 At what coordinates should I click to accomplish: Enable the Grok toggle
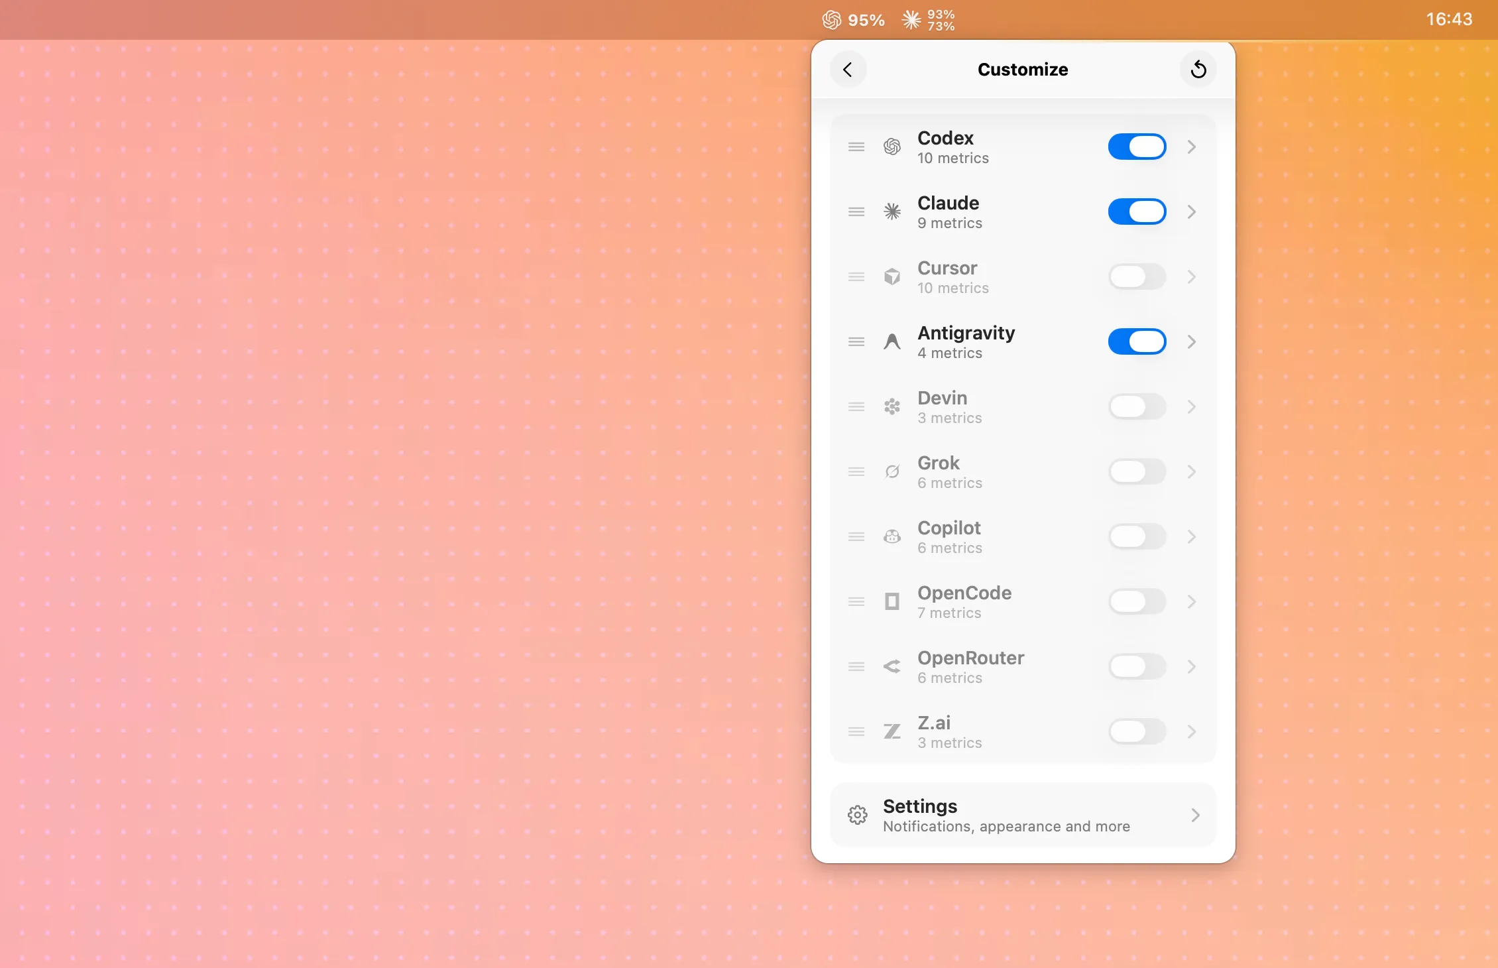[1137, 471]
